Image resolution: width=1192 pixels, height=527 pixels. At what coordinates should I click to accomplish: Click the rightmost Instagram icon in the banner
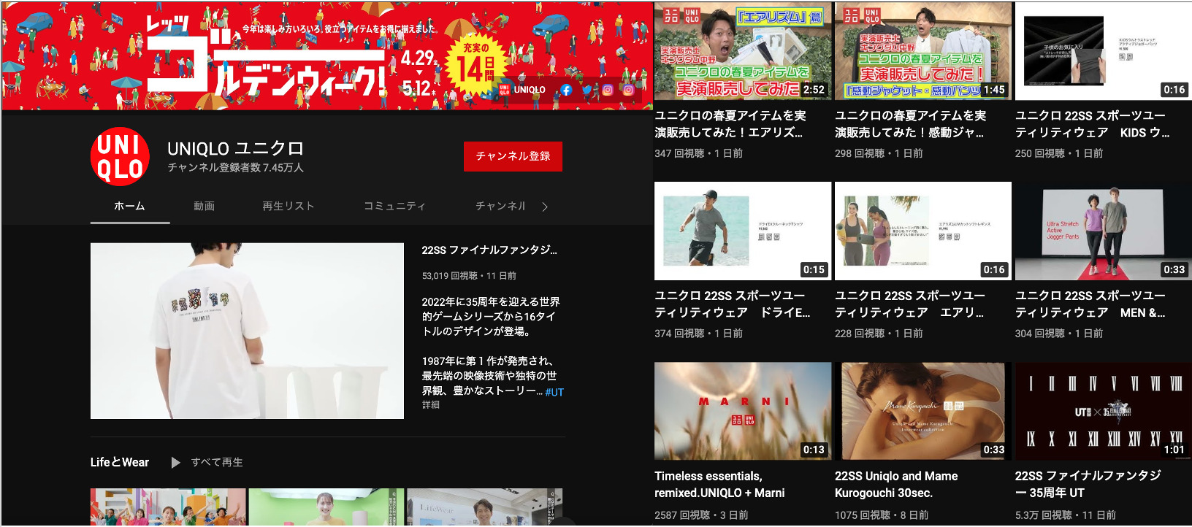628,90
